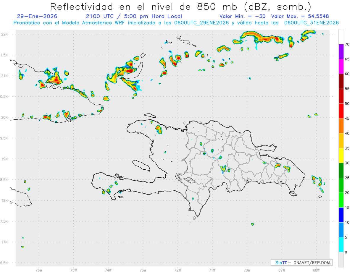Screen dimensions: 355x274
Task: Click the '19N' latitude label
Action: (5, 159)
